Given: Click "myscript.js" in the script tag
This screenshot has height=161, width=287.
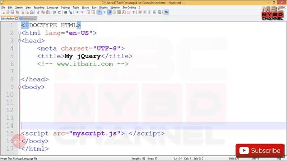Looking at the screenshot, I should [x=95, y=134].
